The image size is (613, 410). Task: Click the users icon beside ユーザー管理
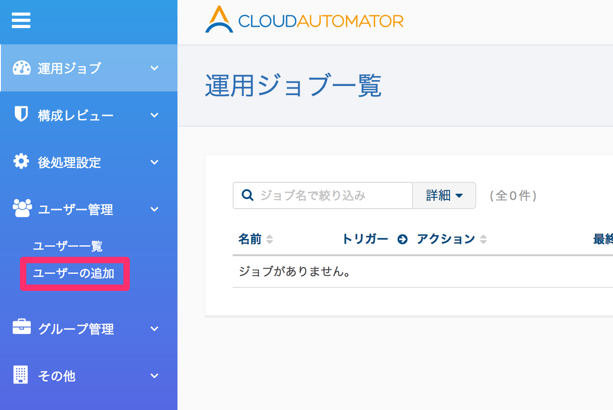pos(22,208)
